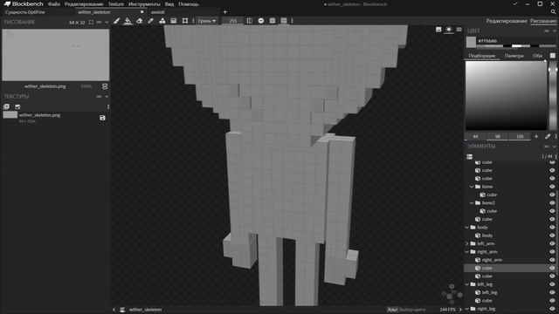This screenshot has width=559, height=314.
Task: Click the viewport navigation gizmo
Action: click(452, 294)
